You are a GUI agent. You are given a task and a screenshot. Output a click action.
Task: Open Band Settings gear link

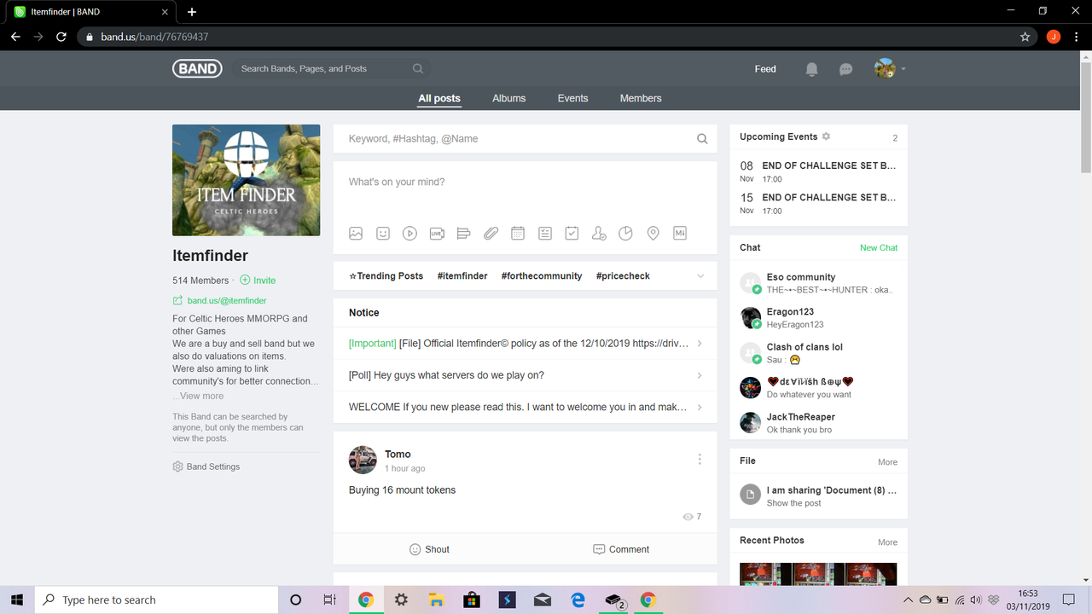pyautogui.click(x=206, y=466)
